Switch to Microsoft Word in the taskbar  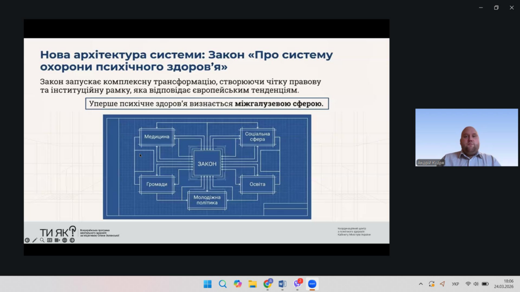tap(282, 284)
